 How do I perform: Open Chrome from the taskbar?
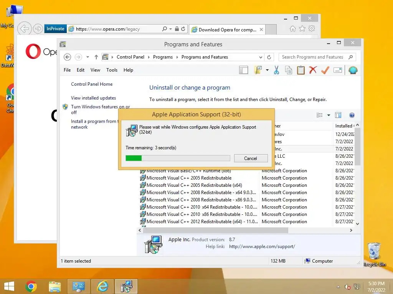pos(31,286)
